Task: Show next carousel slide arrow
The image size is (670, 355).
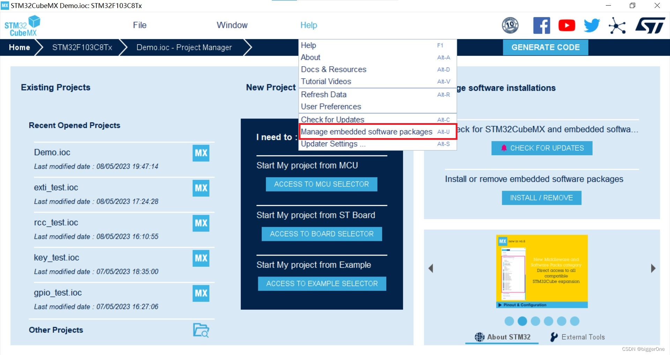Action: point(653,268)
